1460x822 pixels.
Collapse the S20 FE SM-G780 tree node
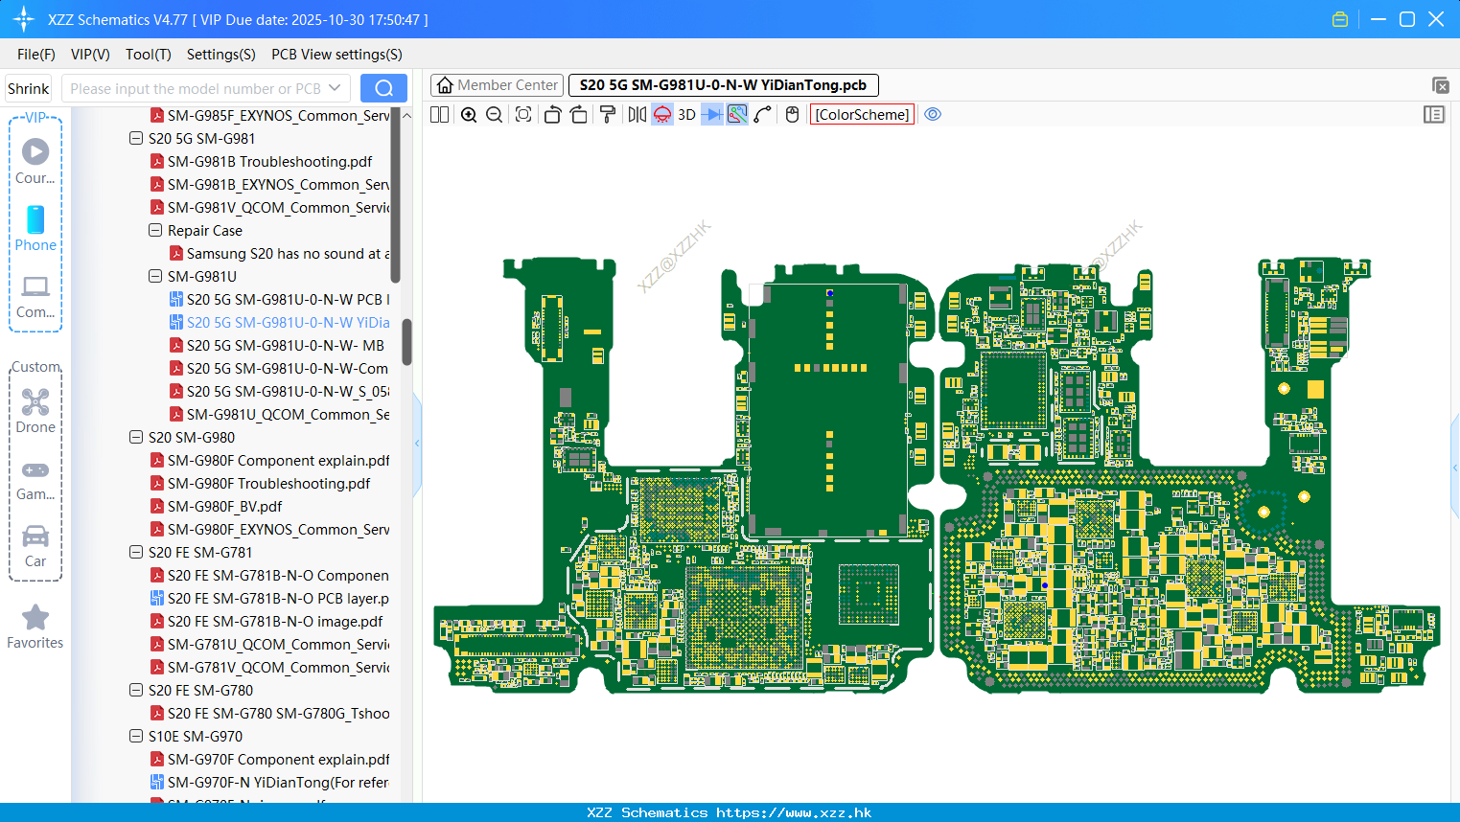(x=136, y=690)
